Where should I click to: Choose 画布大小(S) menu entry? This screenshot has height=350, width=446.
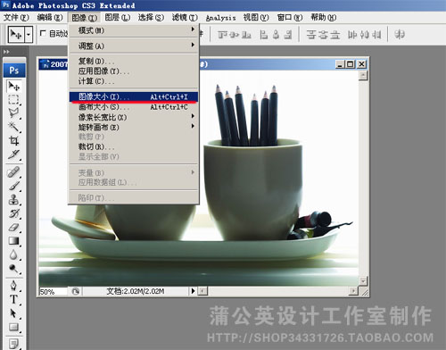134,107
